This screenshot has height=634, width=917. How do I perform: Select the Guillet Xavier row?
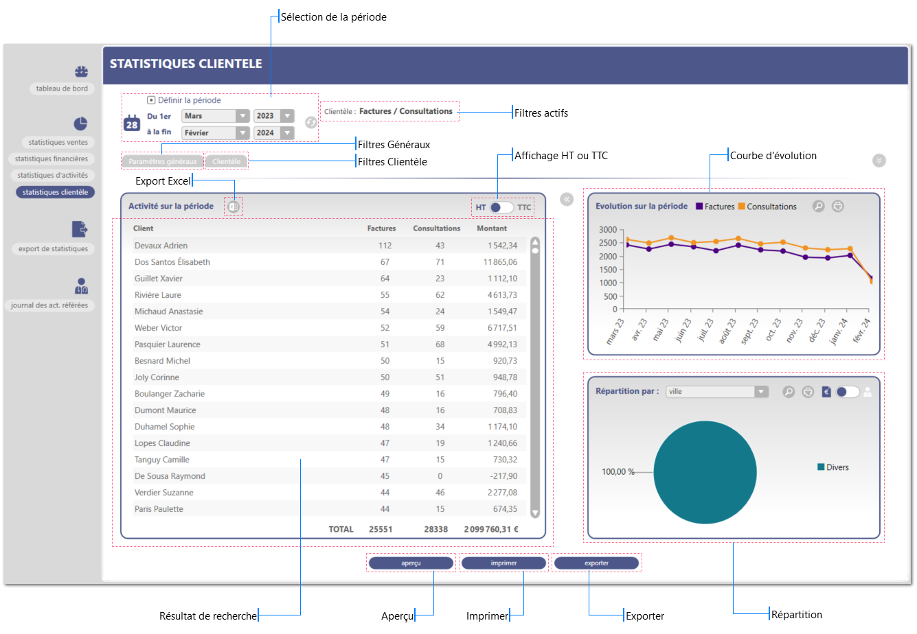point(329,279)
